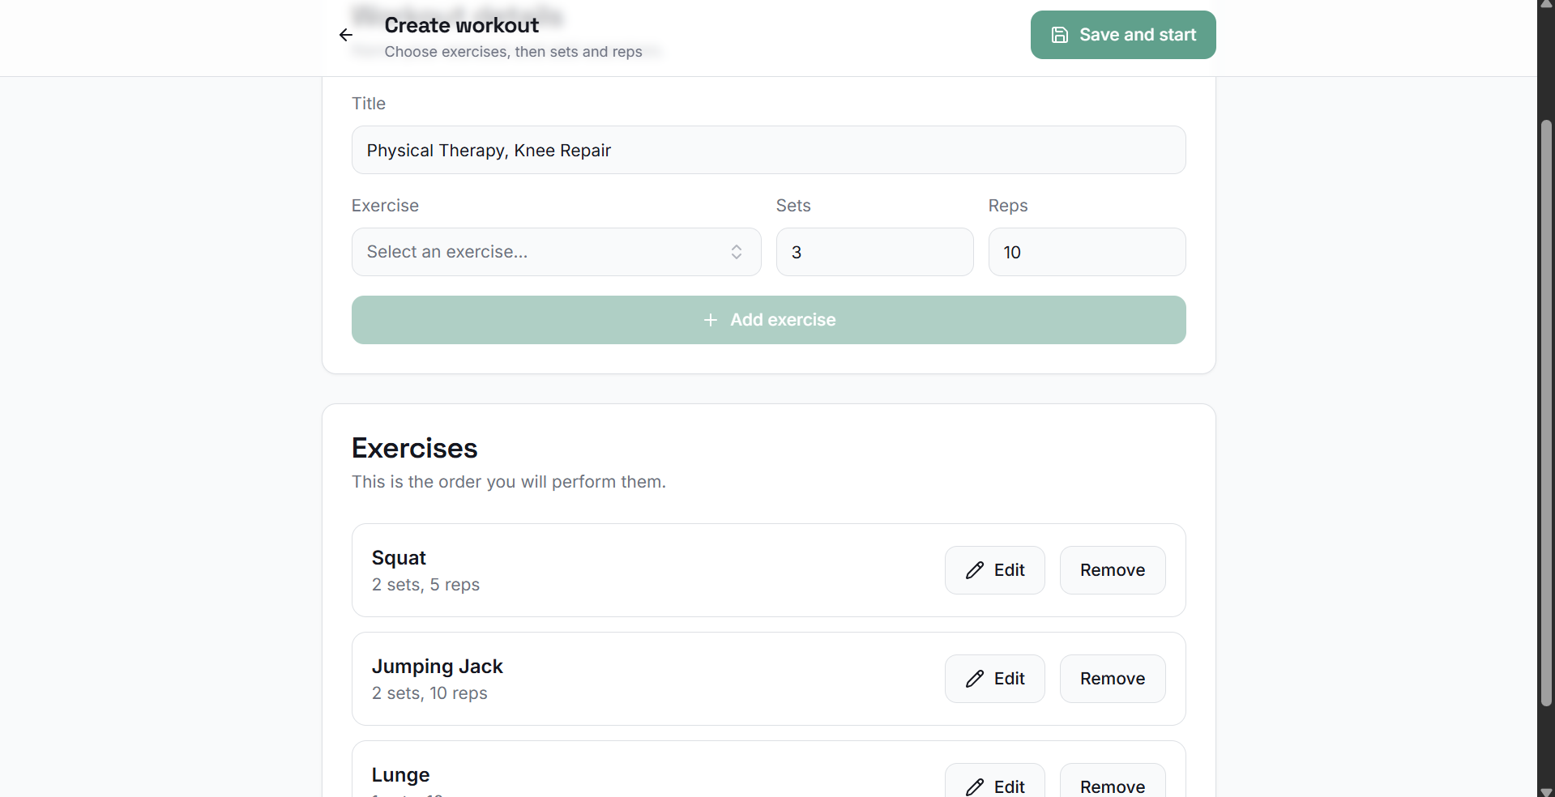Remove the Lunge exercise

point(1113,781)
